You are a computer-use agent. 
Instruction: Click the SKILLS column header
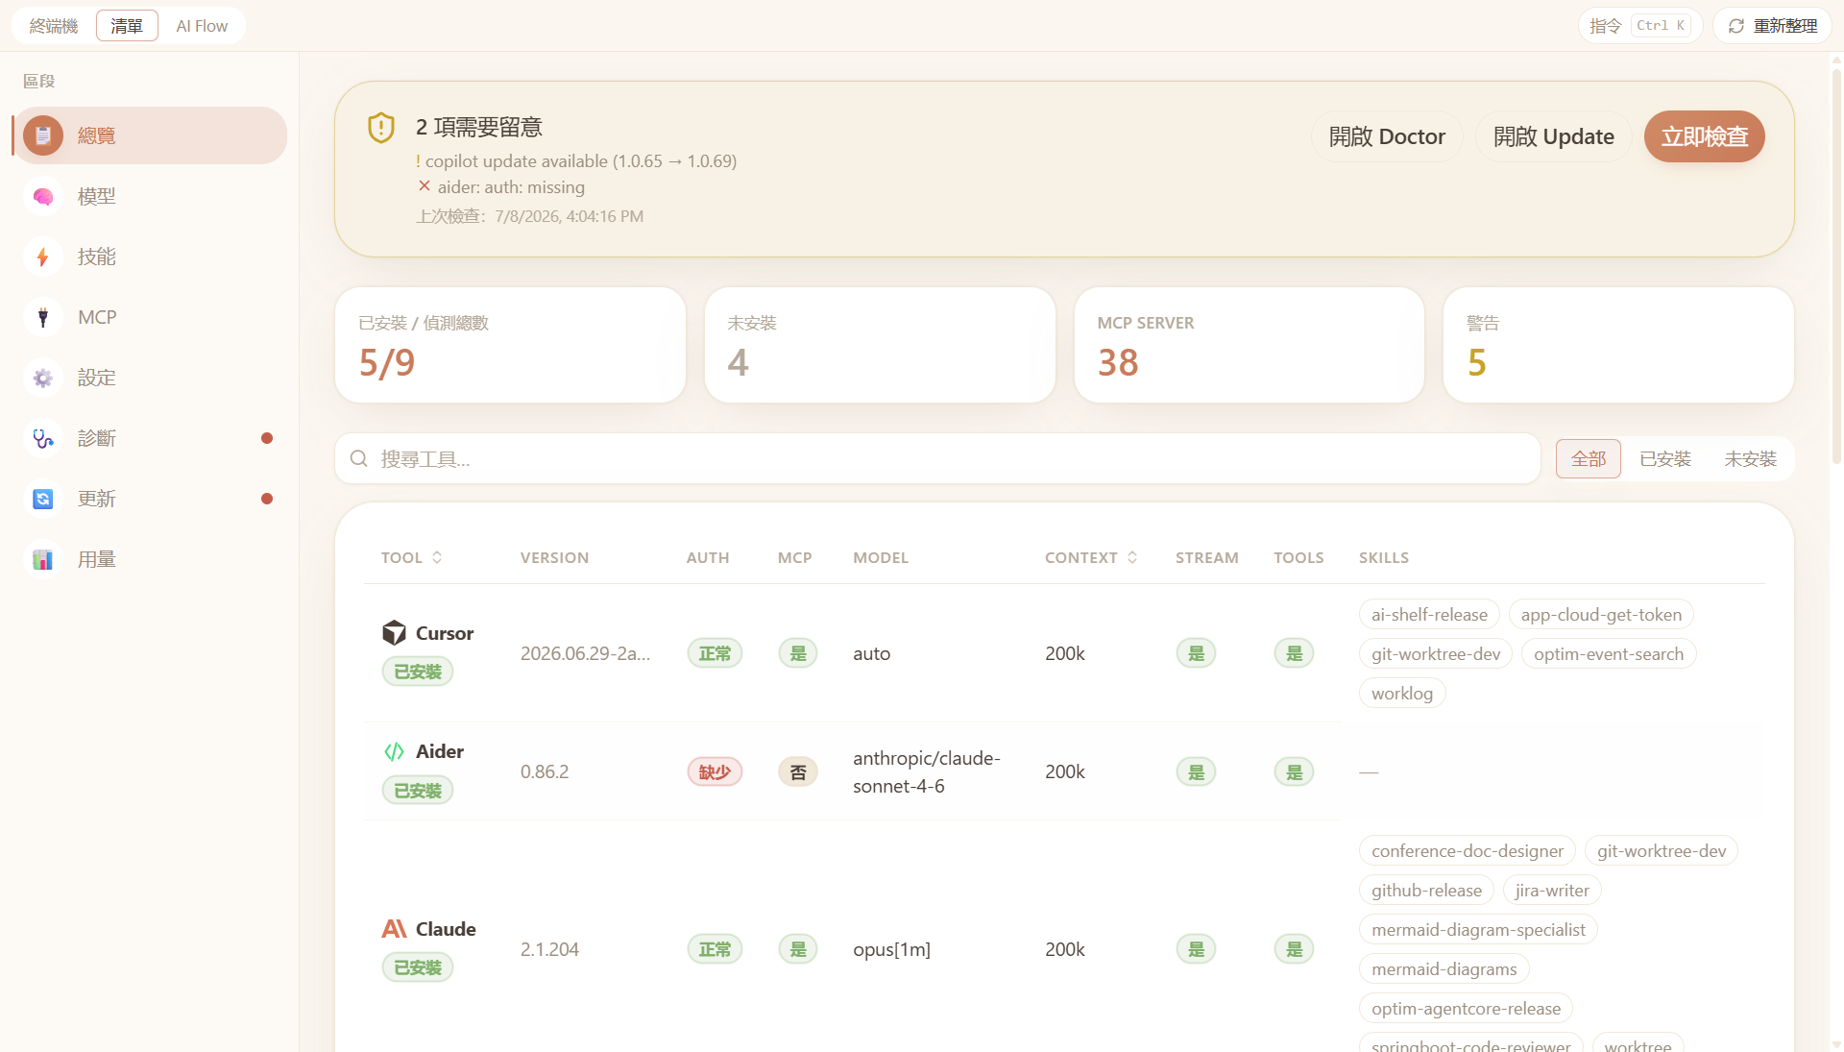[x=1383, y=557]
